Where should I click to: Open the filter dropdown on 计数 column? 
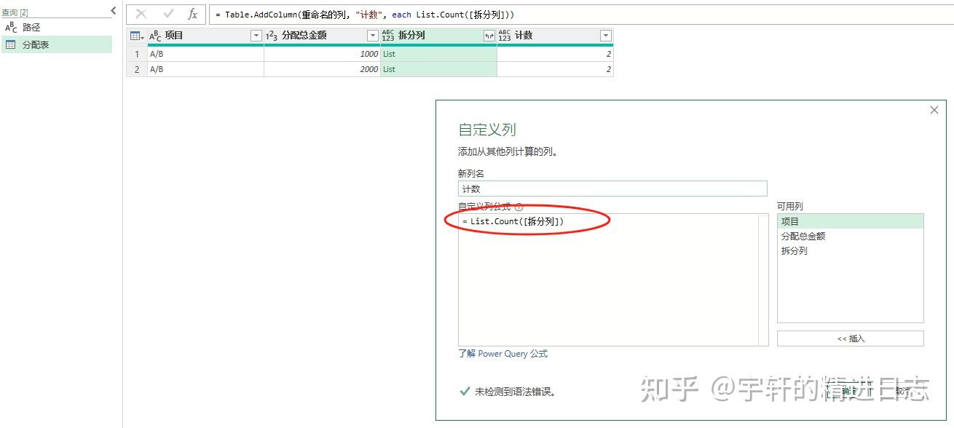pyautogui.click(x=605, y=34)
